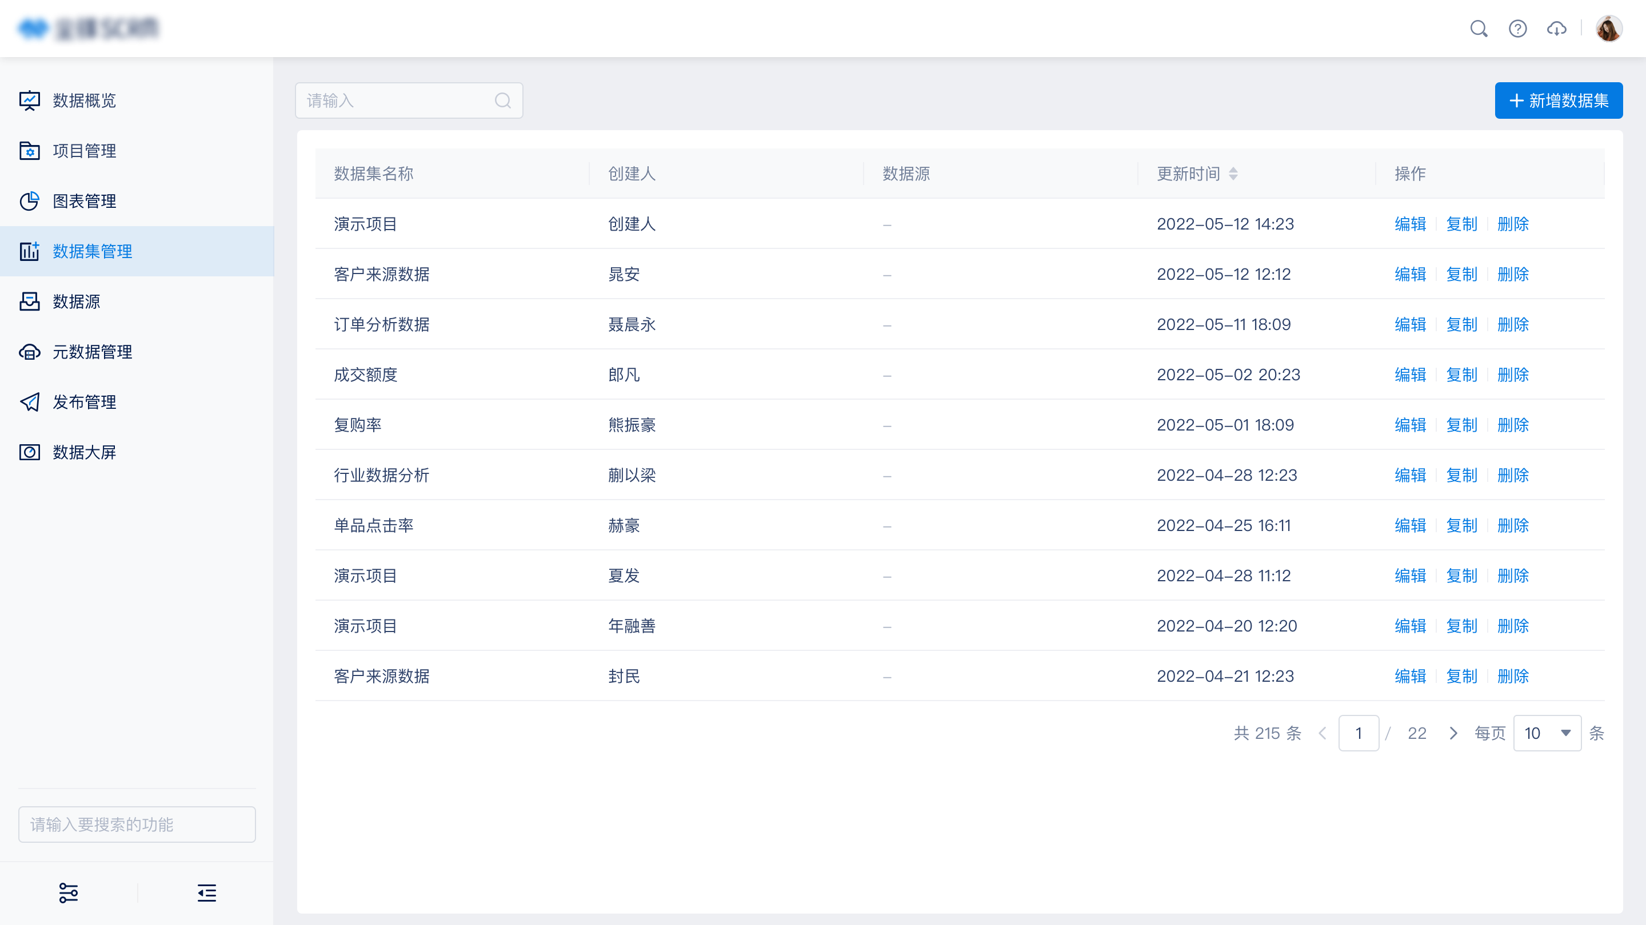
Task: Go to next page with right chevron
Action: point(1453,733)
